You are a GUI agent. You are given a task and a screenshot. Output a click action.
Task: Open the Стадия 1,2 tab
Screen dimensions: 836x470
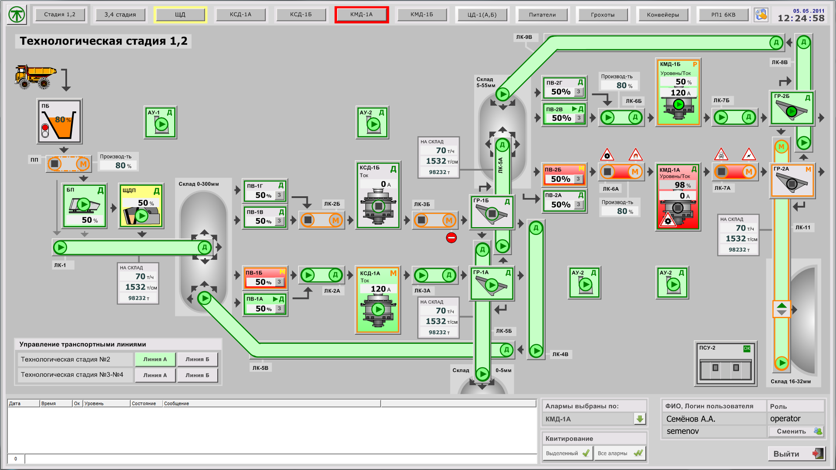[x=60, y=14]
